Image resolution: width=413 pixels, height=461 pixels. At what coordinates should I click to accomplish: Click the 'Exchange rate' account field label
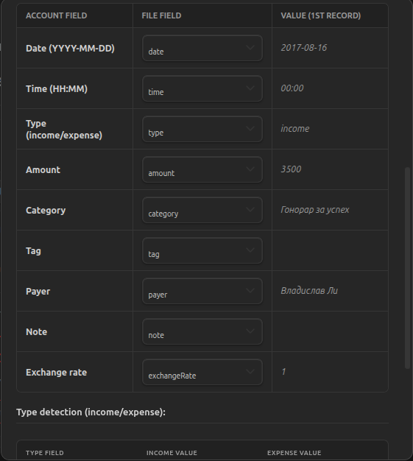57,373
